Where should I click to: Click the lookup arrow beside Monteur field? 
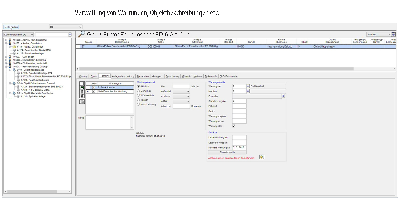coord(248,91)
